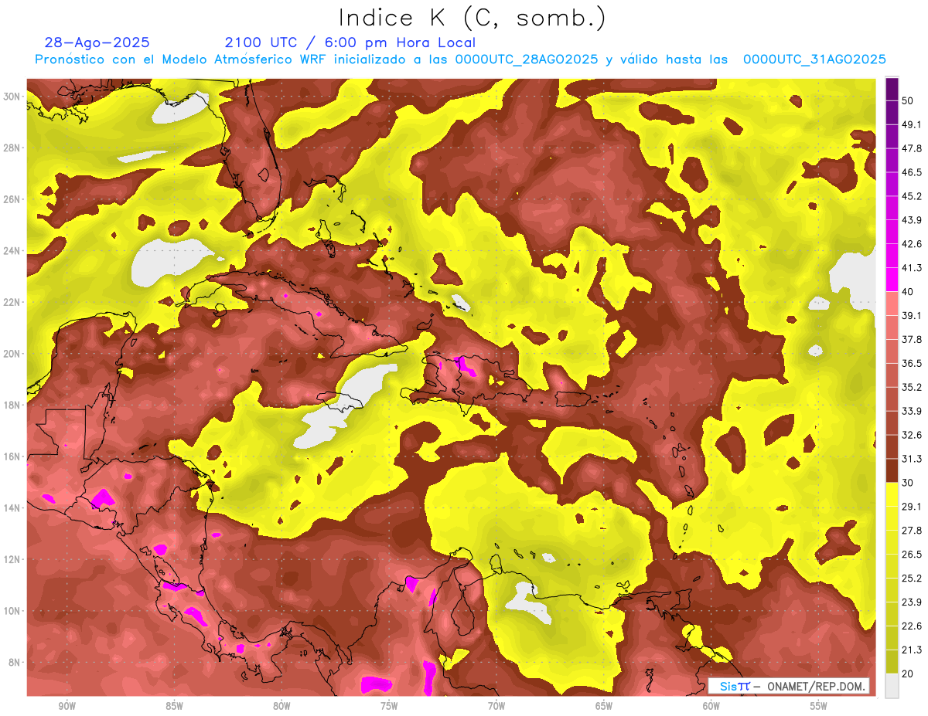Click colorbar value 20 at the bottom
The image size is (928, 716).
pos(908,674)
